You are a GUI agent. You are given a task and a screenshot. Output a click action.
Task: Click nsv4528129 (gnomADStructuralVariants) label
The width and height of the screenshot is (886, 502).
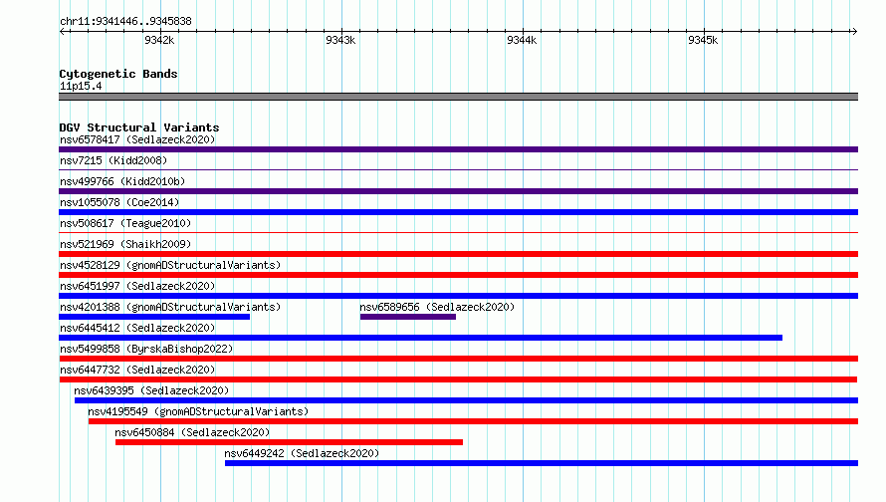point(170,265)
